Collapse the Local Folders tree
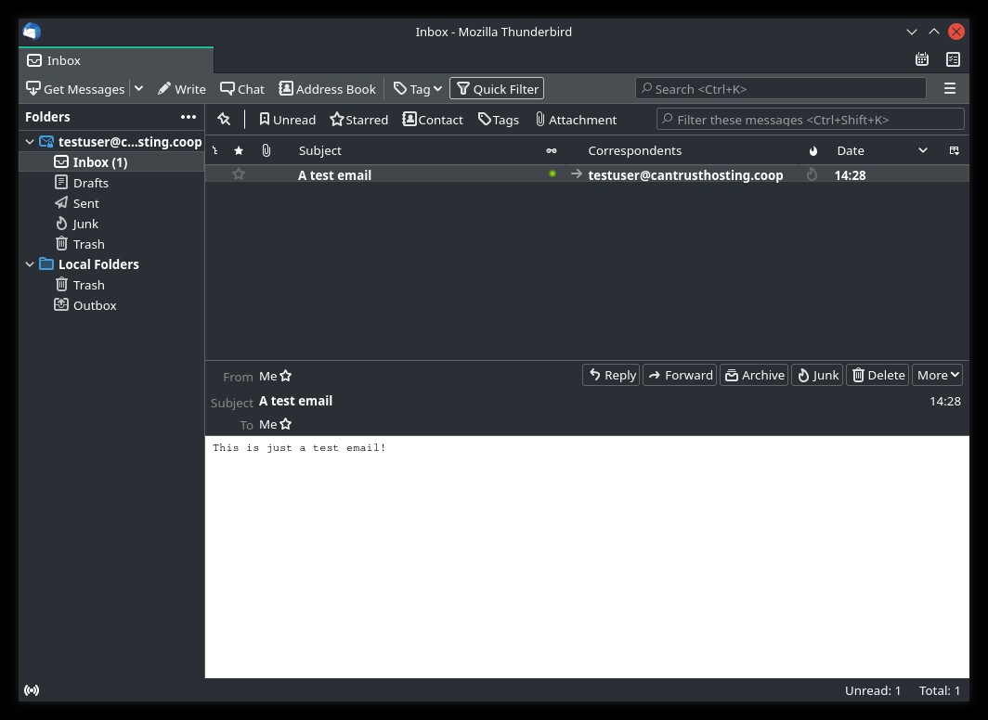Image resolution: width=988 pixels, height=720 pixels. 30,264
